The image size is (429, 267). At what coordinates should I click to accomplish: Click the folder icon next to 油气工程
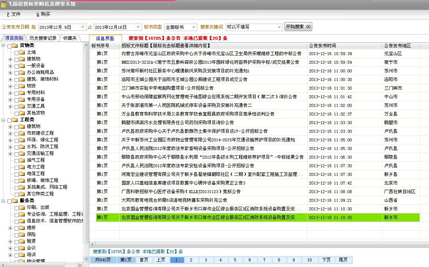click(x=22, y=160)
